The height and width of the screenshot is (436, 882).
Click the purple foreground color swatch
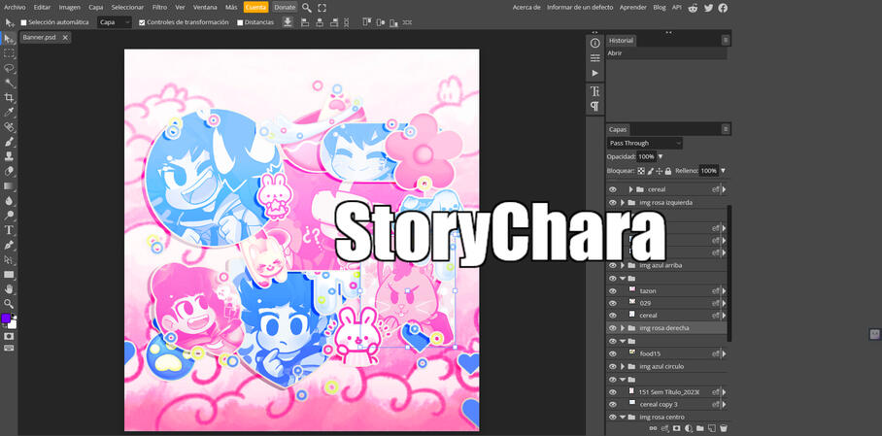coord(6,319)
